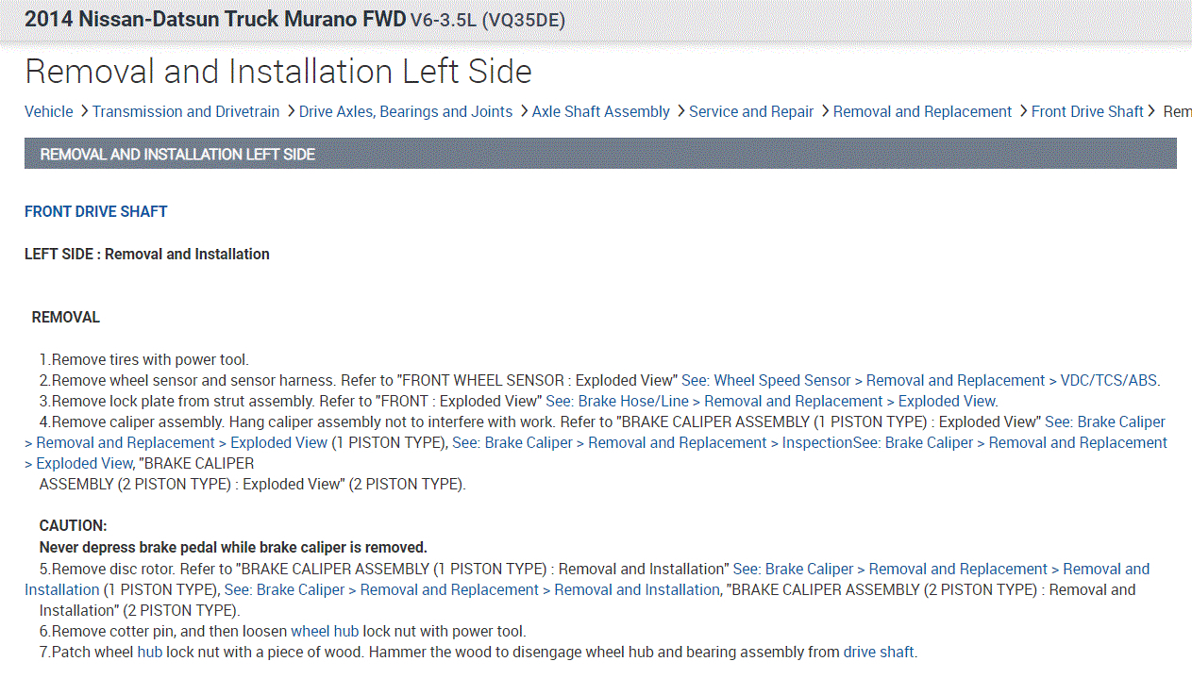Viewport: 1192px width, 678px height.
Task: Click the Front Drive Shaft breadcrumb
Action: 1087,111
